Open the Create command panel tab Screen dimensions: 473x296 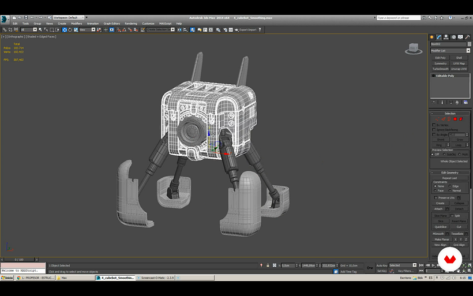(432, 37)
